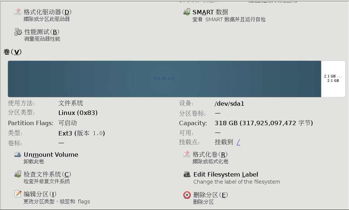Click the Capacity value 318 GB
The height and width of the screenshot is (210, 349).
pyautogui.click(x=264, y=123)
